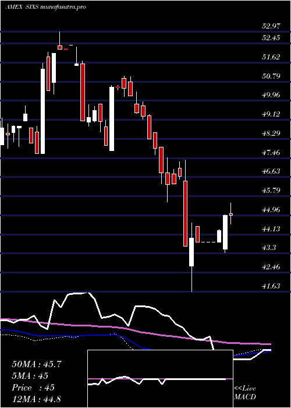The width and height of the screenshot is (291, 408).
Task: Click the 49.96 price axis label
Action: (271, 95)
